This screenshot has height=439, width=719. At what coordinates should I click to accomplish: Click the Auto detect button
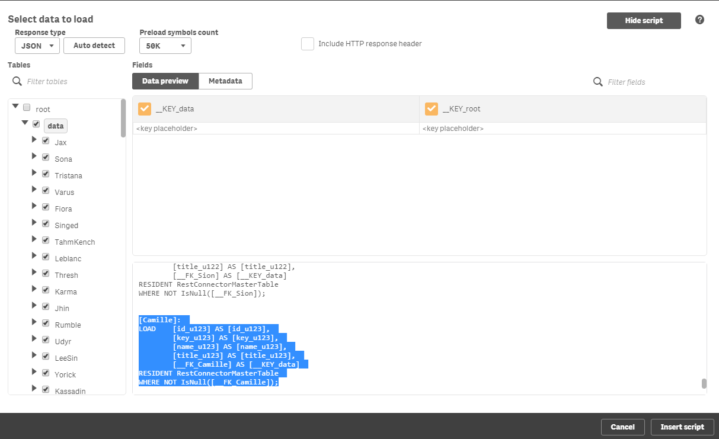94,46
